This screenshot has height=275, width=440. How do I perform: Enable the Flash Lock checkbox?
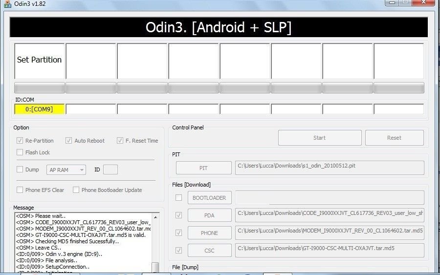[20, 152]
